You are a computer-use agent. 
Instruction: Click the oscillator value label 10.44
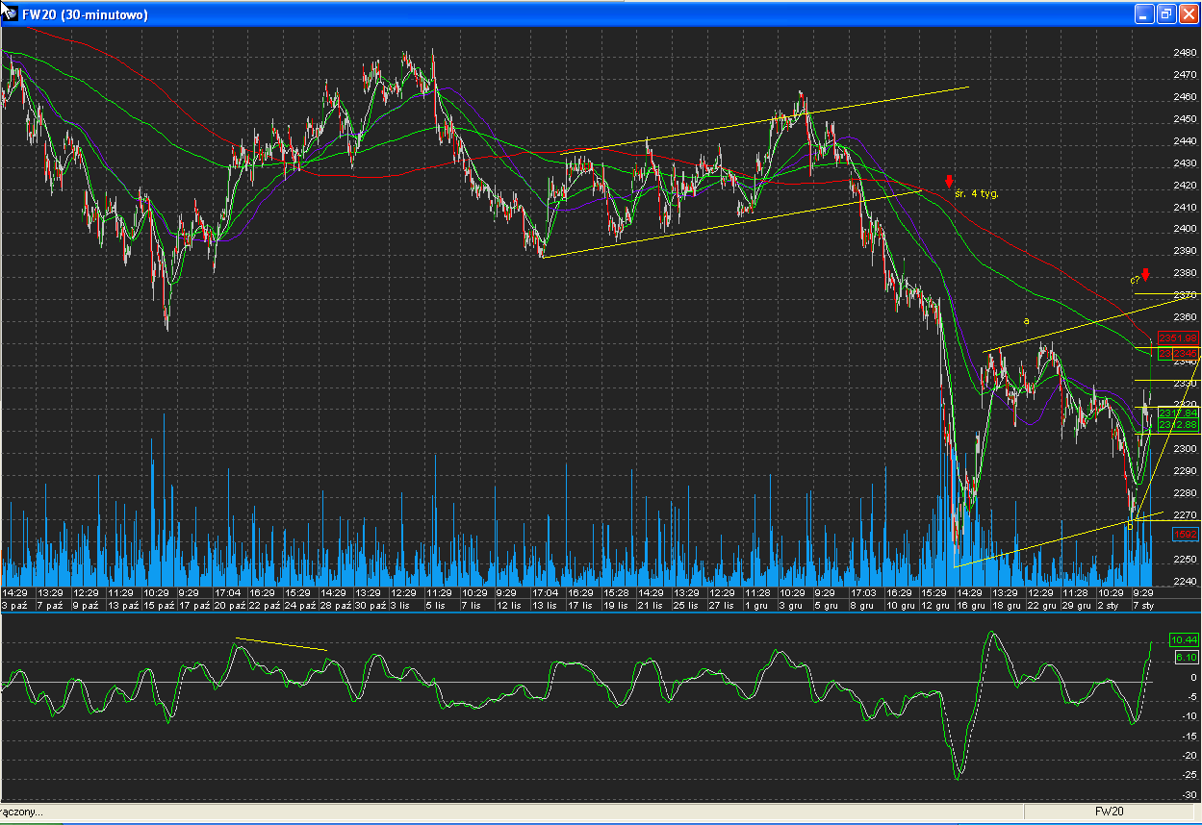point(1183,639)
